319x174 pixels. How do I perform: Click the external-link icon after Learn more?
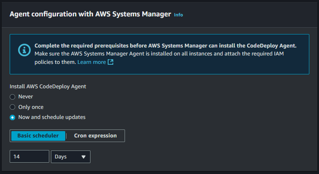(110, 62)
